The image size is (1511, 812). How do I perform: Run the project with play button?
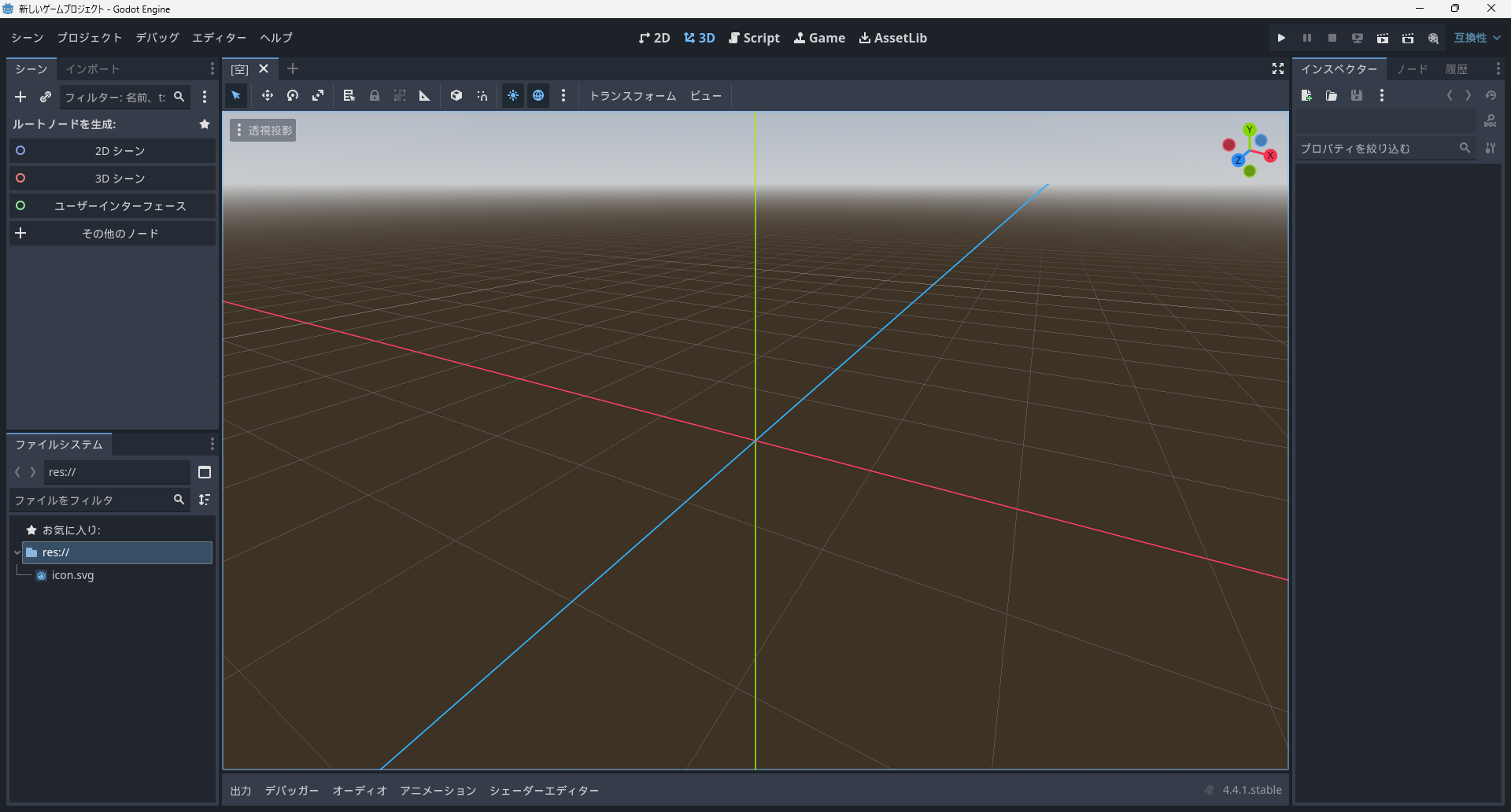pyautogui.click(x=1281, y=38)
